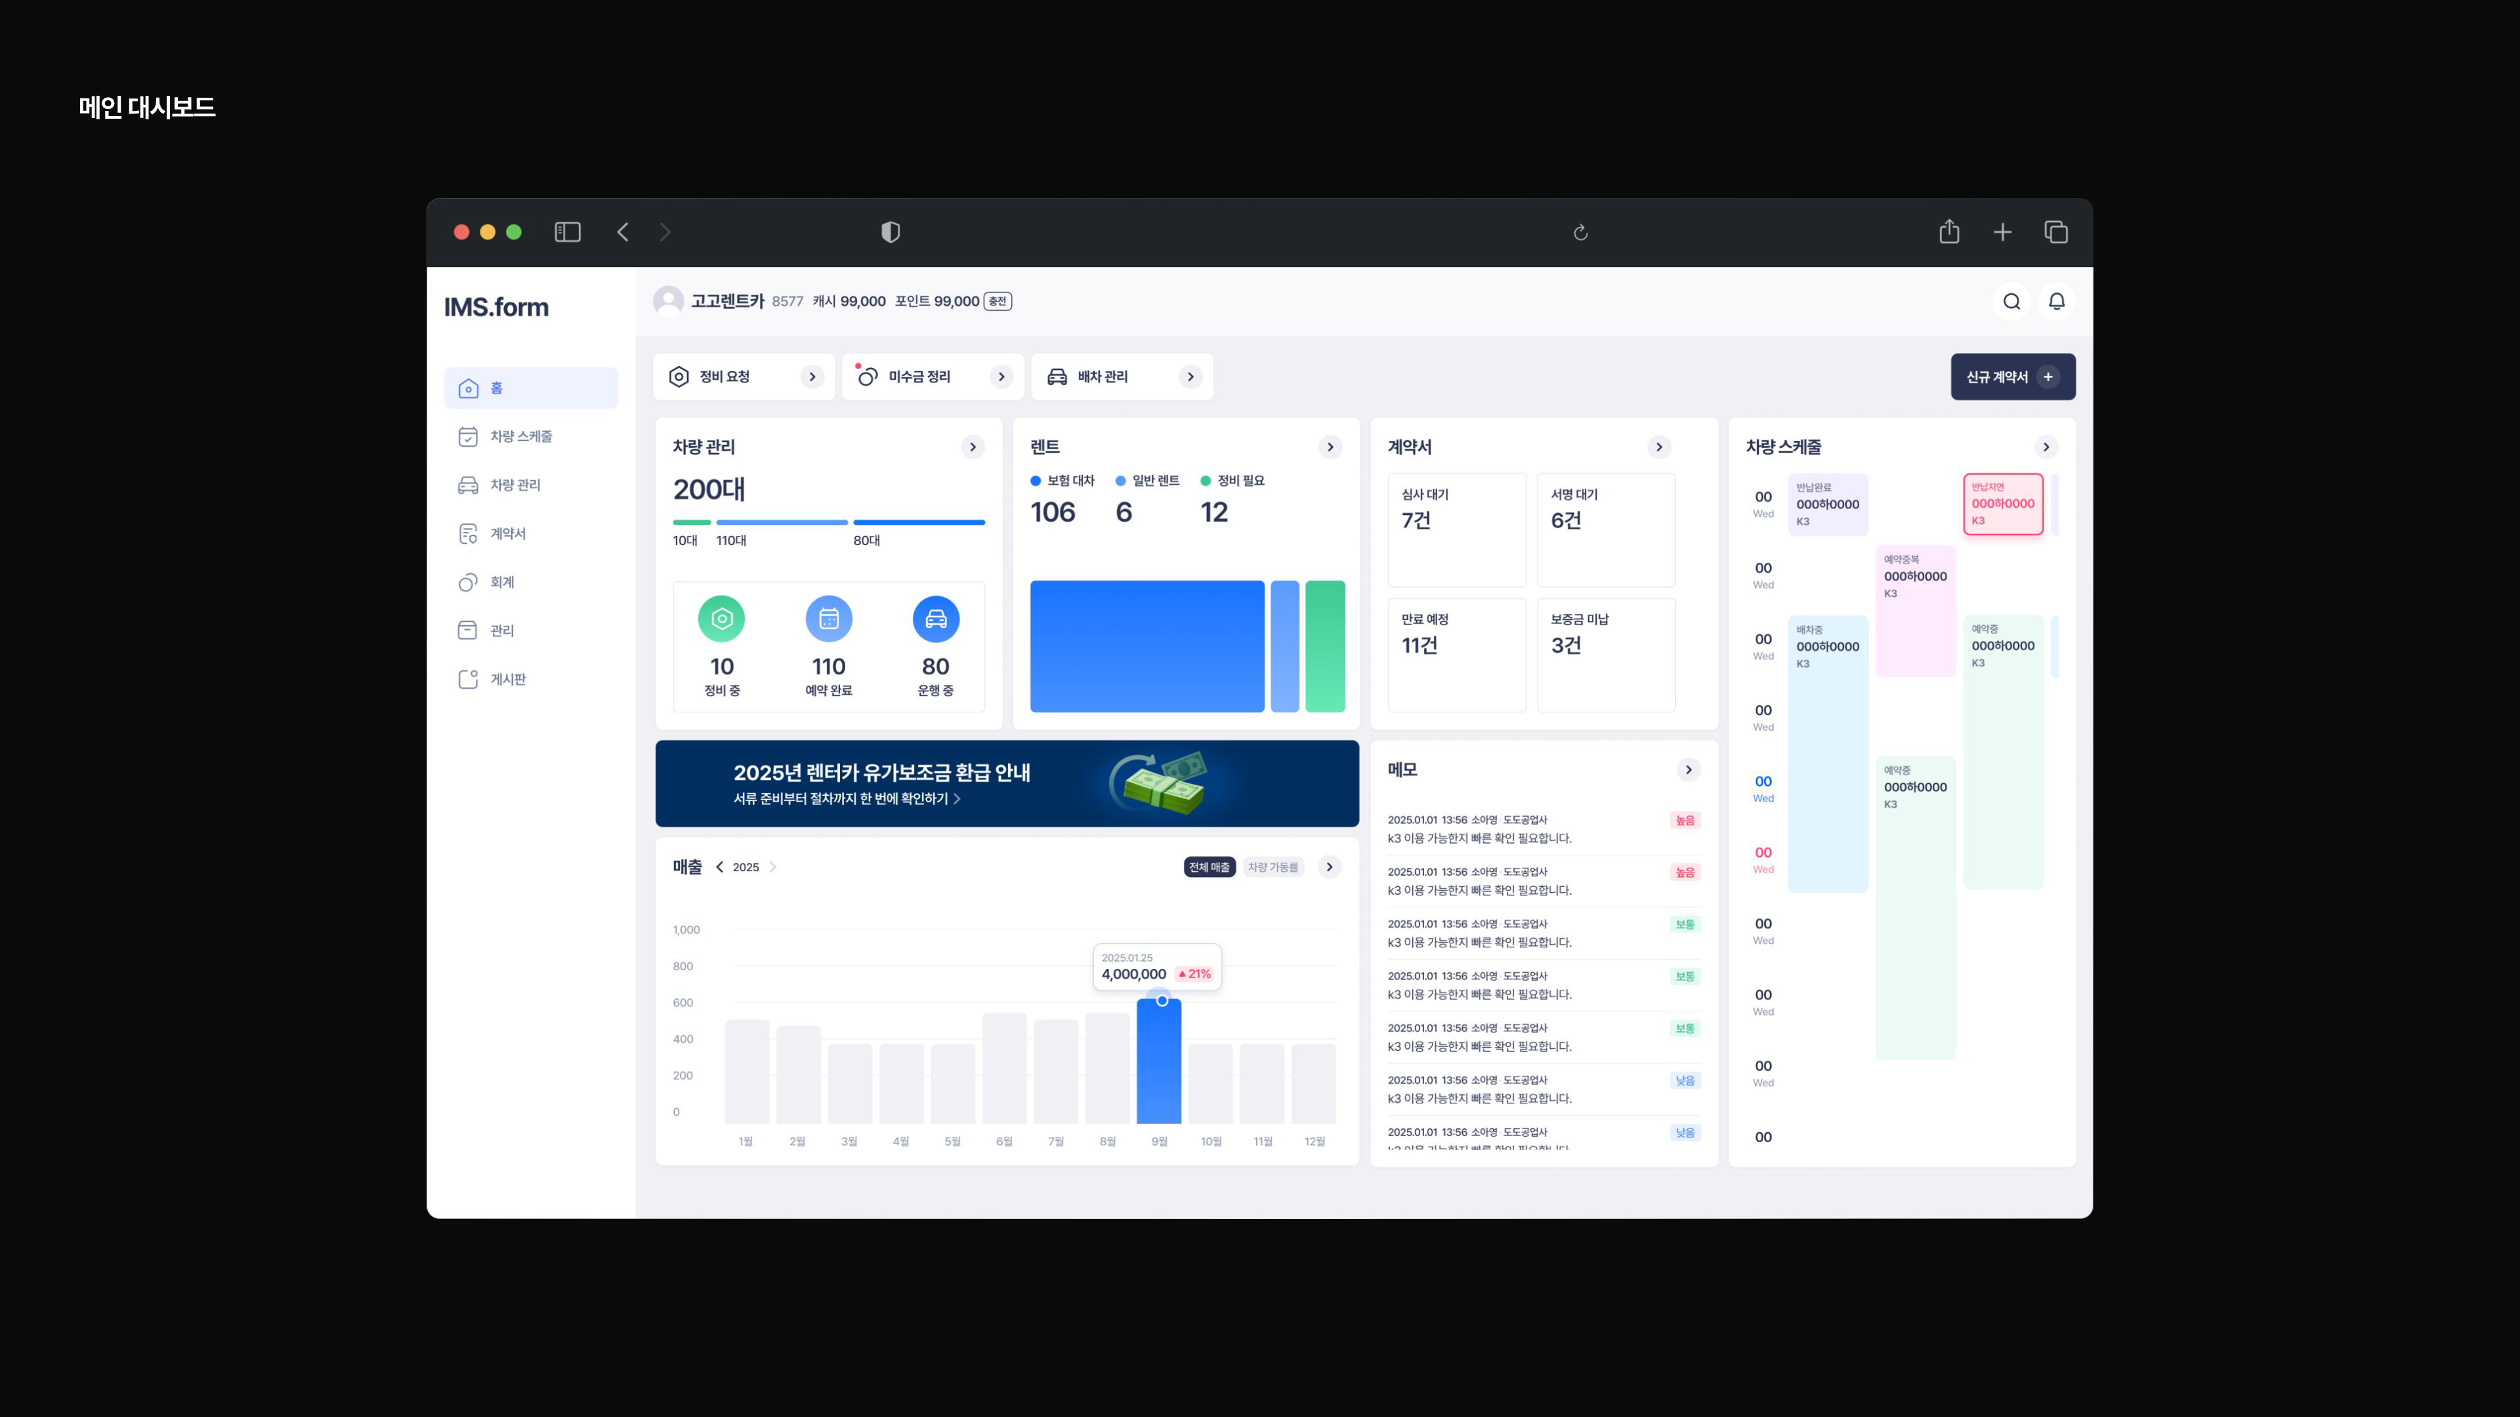Open 관리 in the sidebar

pyautogui.click(x=530, y=630)
